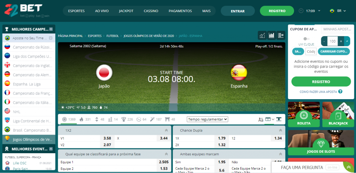Expand Aposte no Seu Time submenu
The image size is (356, 173).
coord(51,38)
